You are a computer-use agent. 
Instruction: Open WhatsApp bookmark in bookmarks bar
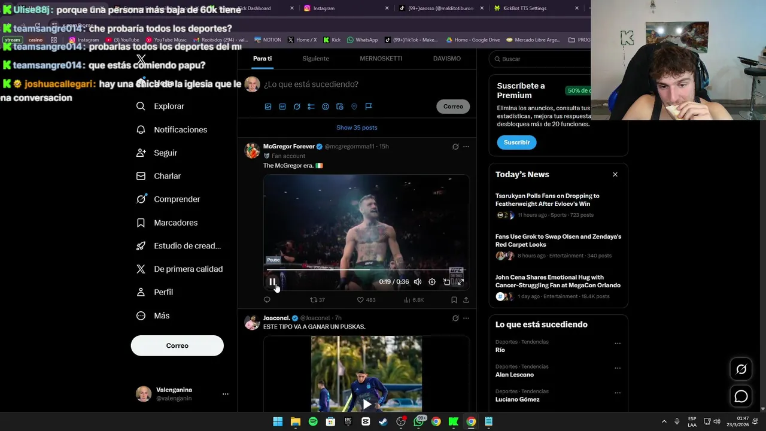coord(362,40)
